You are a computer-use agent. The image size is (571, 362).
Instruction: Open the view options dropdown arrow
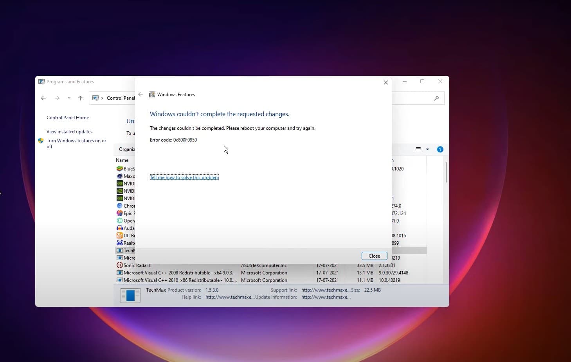point(427,149)
